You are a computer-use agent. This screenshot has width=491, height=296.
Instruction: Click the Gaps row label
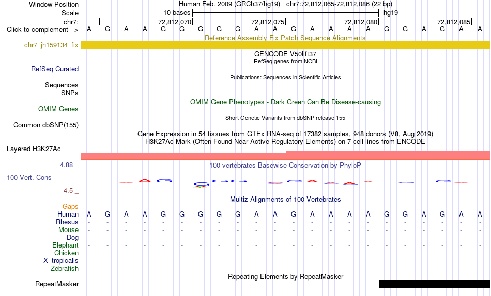point(70,207)
